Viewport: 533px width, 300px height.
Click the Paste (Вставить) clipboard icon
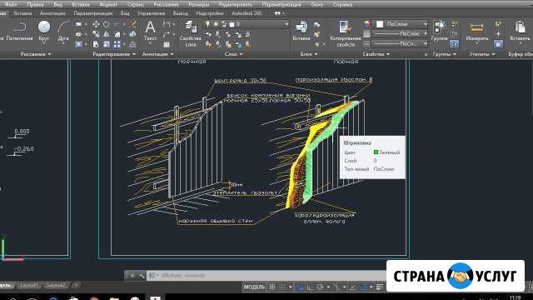[x=520, y=31]
